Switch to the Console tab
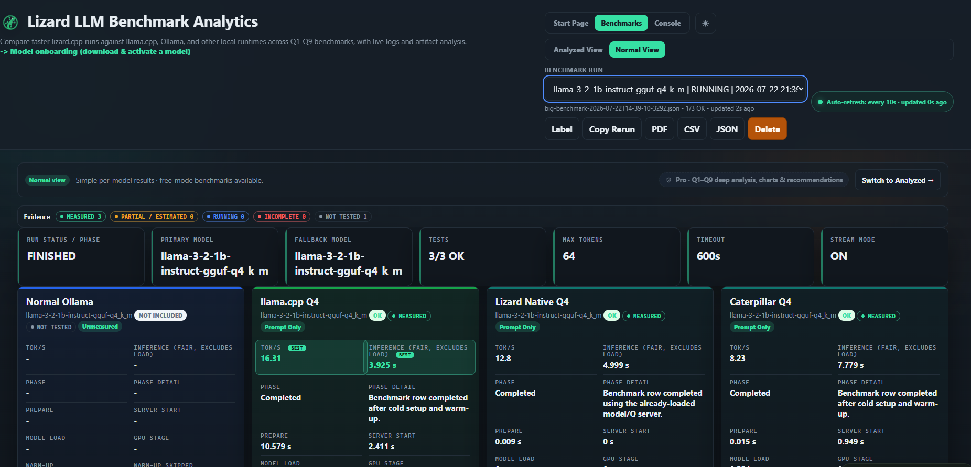The image size is (971, 467). [667, 23]
